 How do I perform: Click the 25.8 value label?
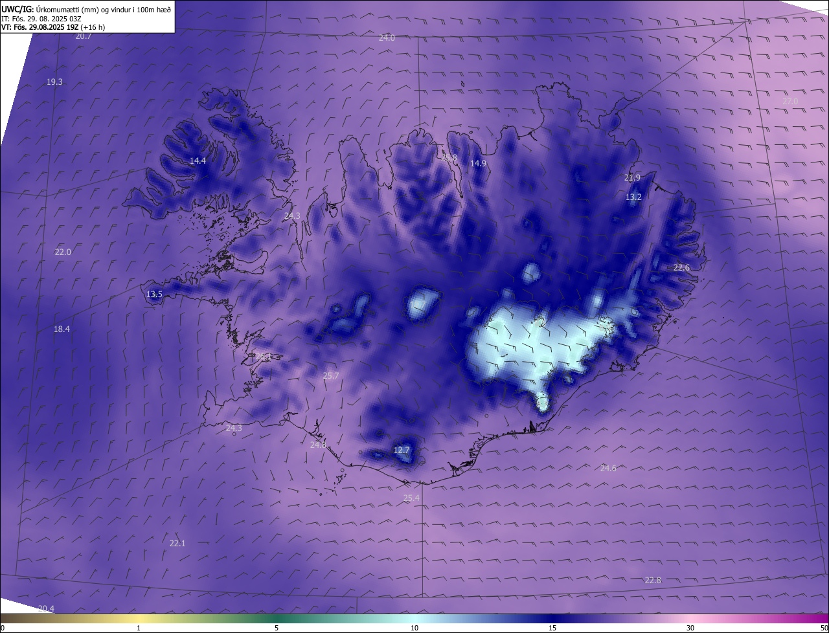pyautogui.click(x=449, y=158)
